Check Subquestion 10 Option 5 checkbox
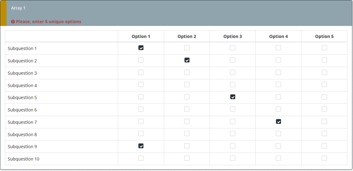Screen dimensions: 353x171 (324, 158)
